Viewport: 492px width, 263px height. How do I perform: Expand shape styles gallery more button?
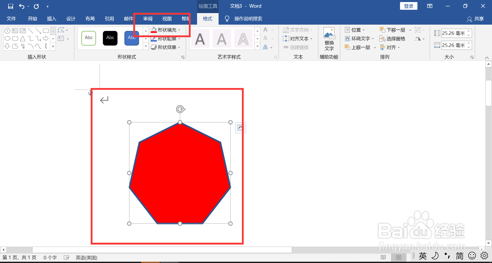[146, 46]
